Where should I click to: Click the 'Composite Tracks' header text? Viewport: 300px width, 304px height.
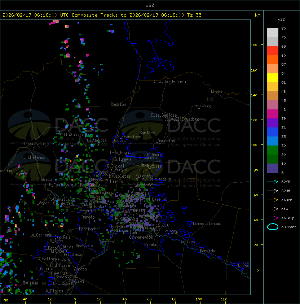pyautogui.click(x=95, y=15)
